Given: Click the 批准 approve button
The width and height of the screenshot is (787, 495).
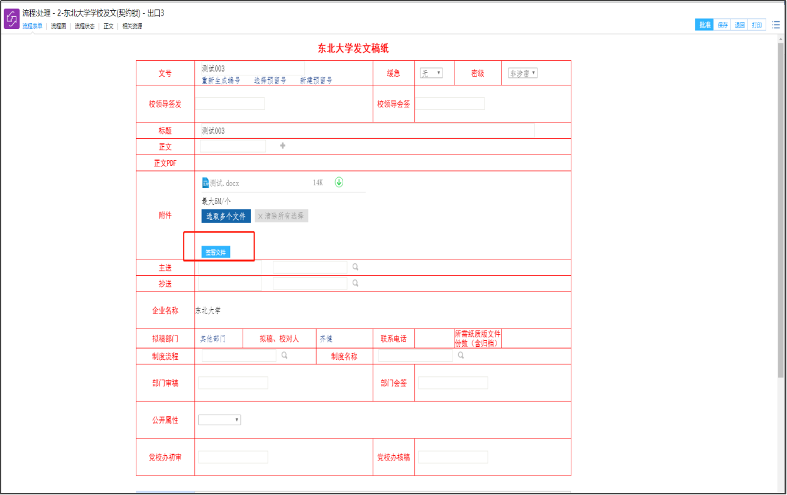Looking at the screenshot, I should click(704, 24).
